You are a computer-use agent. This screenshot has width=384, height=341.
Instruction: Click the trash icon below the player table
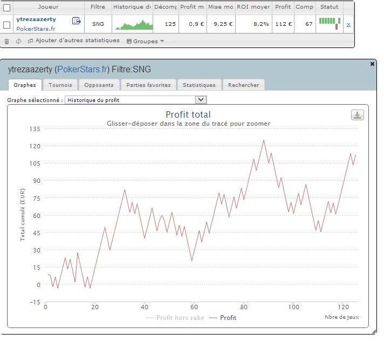(7, 41)
